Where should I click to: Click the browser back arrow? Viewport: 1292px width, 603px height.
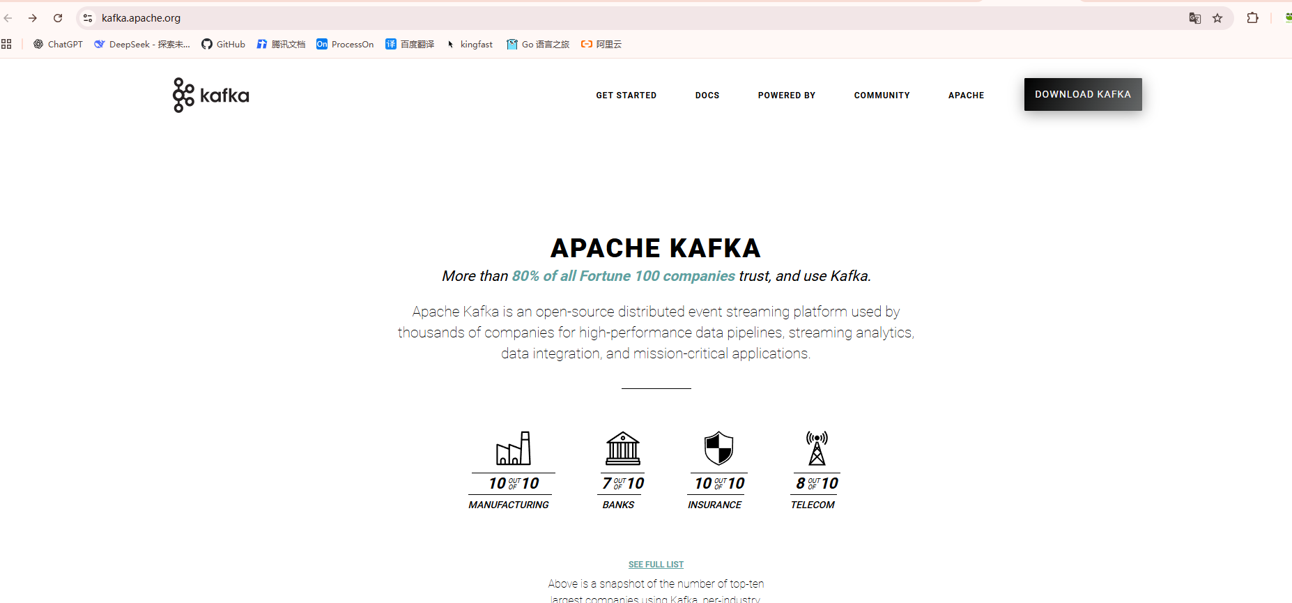(x=8, y=18)
